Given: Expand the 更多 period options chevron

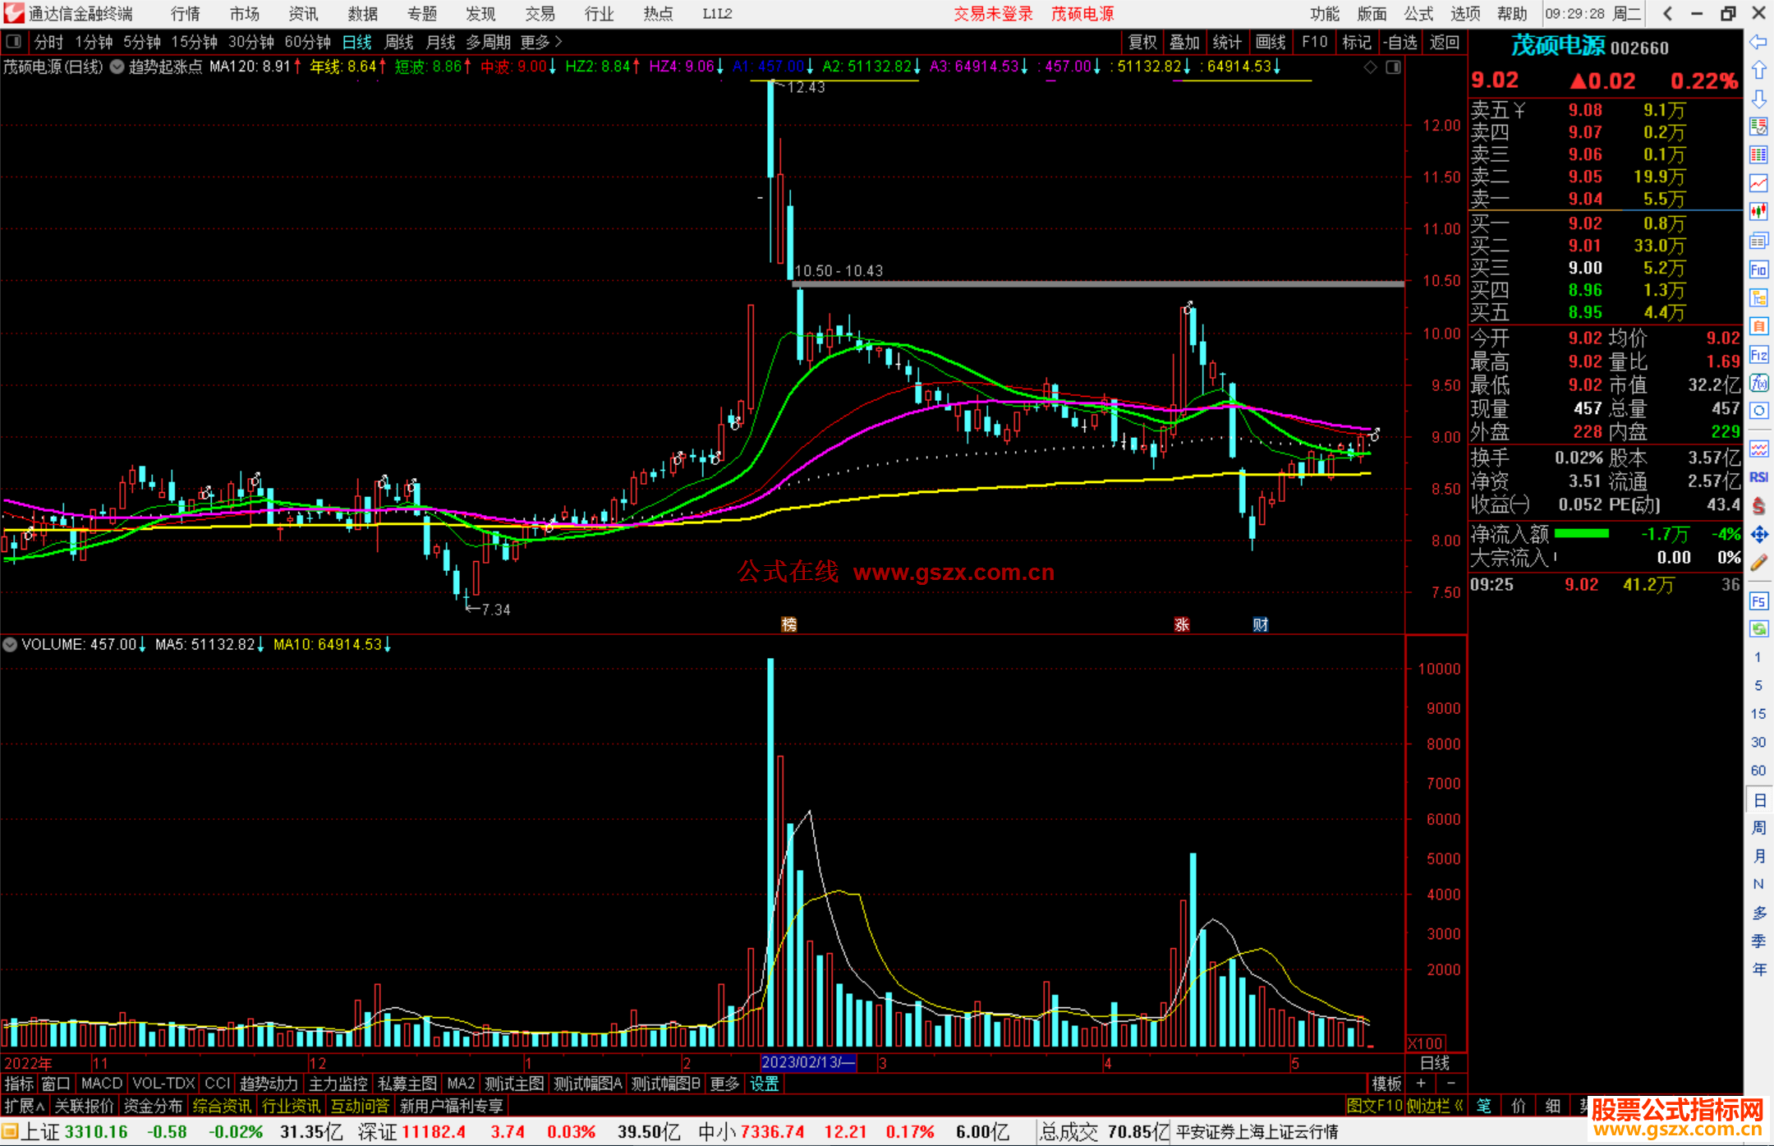Looking at the screenshot, I should pos(558,41).
